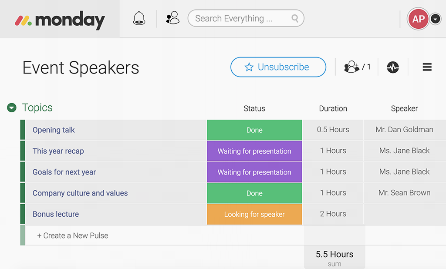Change Company culture status cell

click(254, 193)
